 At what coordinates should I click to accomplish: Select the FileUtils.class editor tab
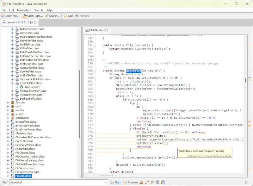[97, 30]
